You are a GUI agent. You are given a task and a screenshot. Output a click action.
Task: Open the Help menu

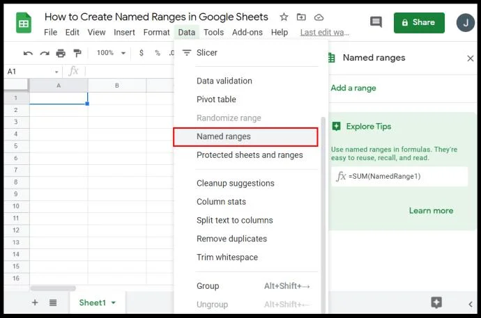tap(280, 32)
